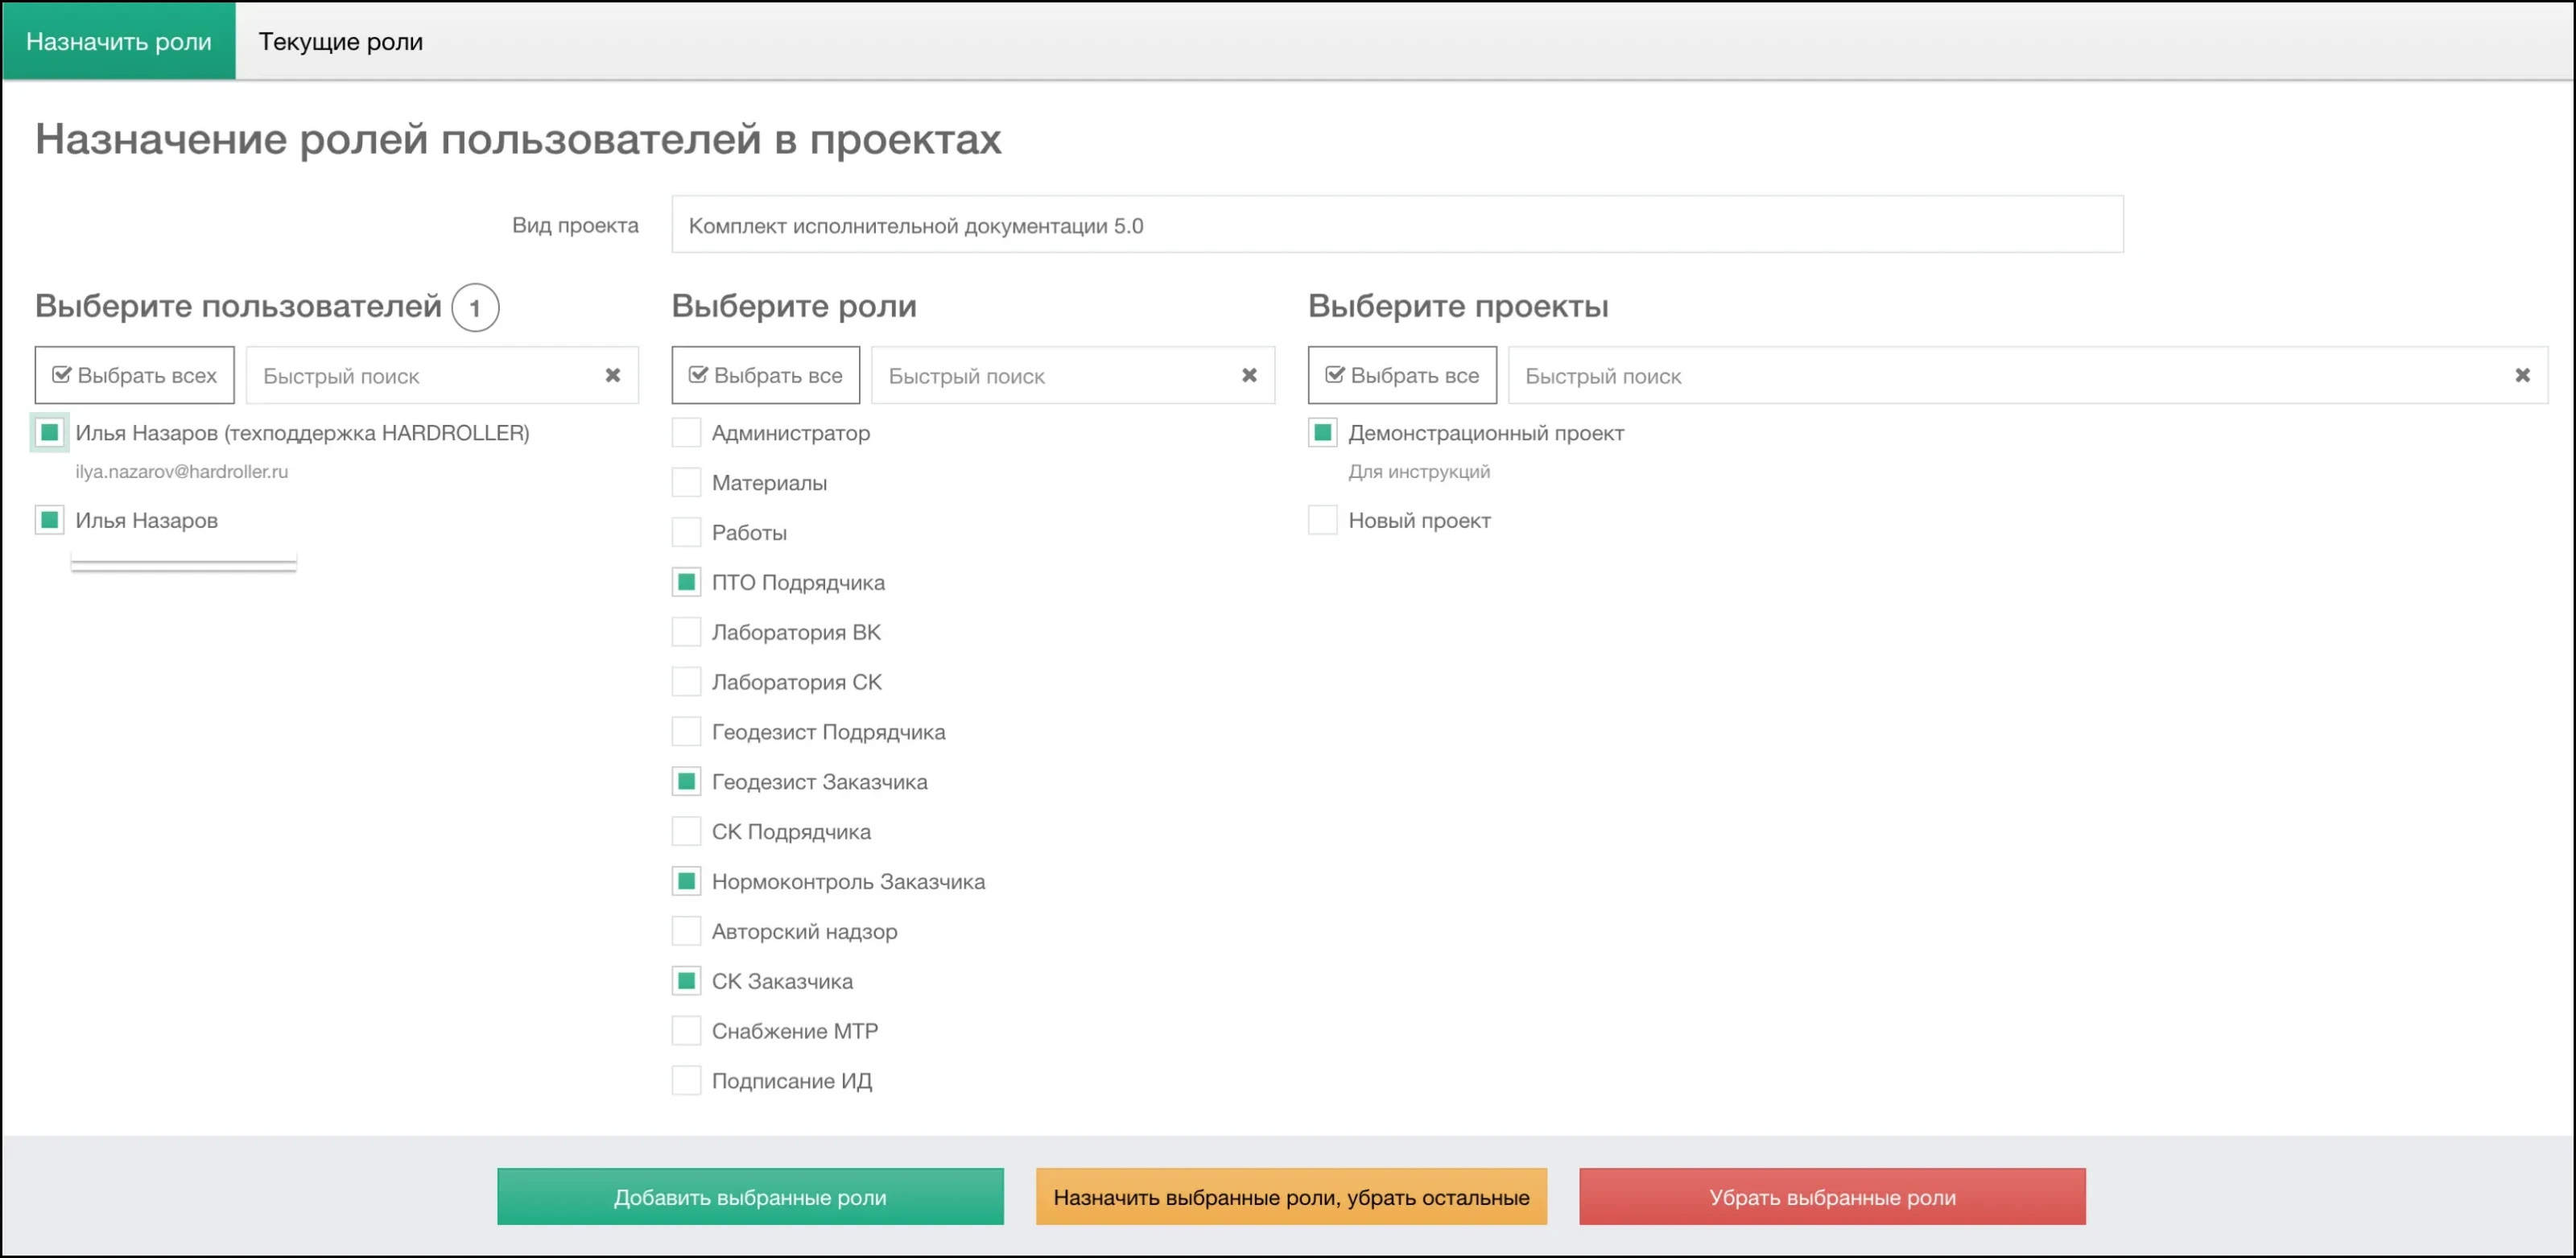Screen dimensions: 2576x1258
Task: Clear the roles quick search field
Action: [x=1250, y=375]
